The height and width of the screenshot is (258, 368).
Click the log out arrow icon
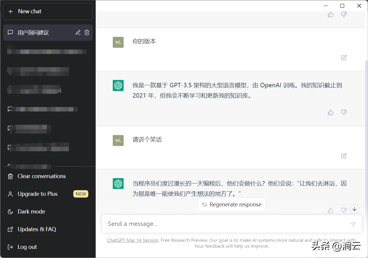[x=10, y=247]
